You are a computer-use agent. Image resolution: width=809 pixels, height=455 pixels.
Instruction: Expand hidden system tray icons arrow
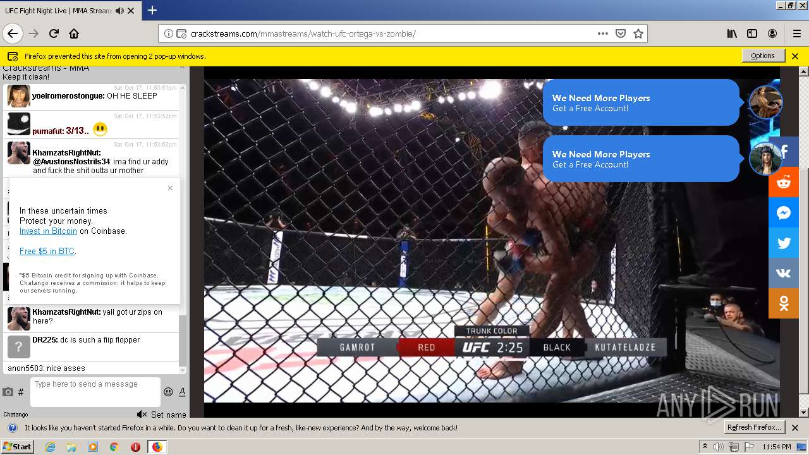pyautogui.click(x=705, y=447)
